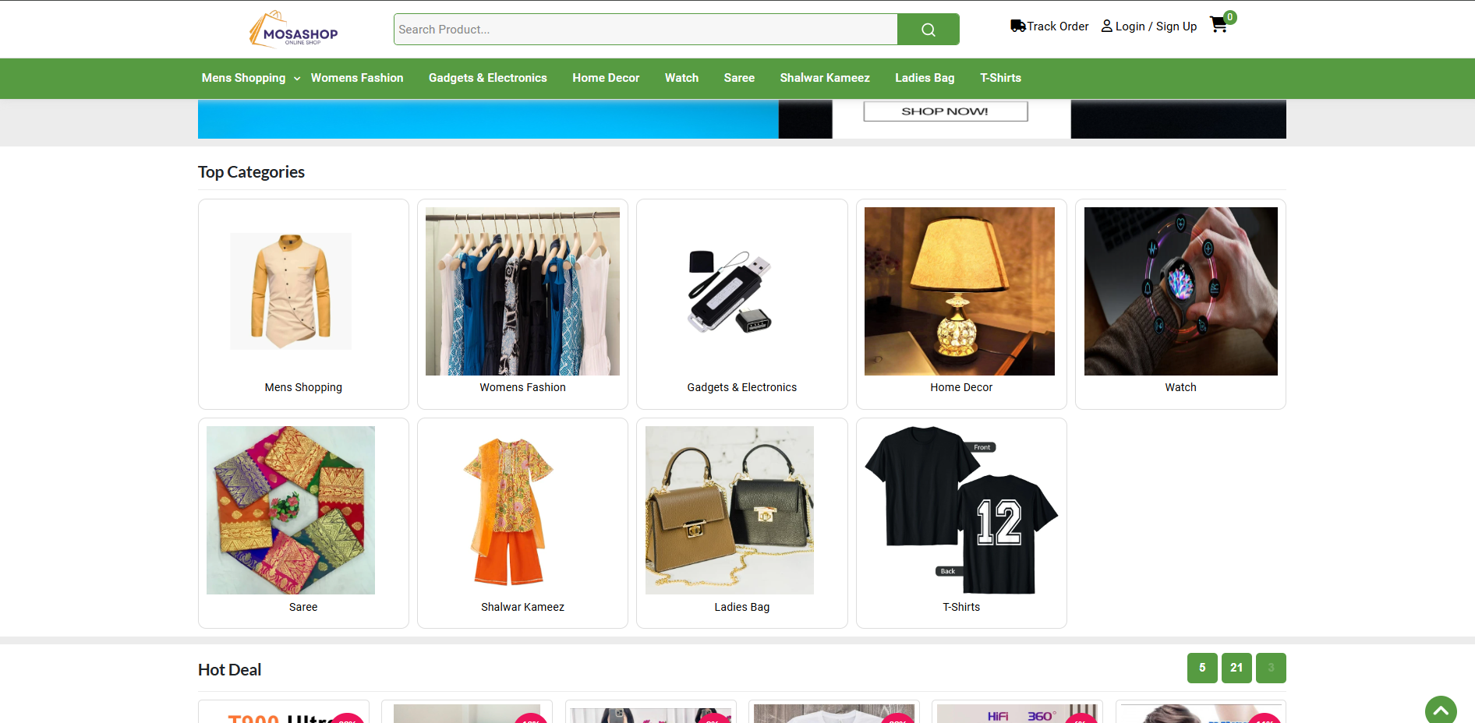This screenshot has width=1475, height=723.
Task: Open the Home Decor lamp category image
Action: click(x=959, y=291)
